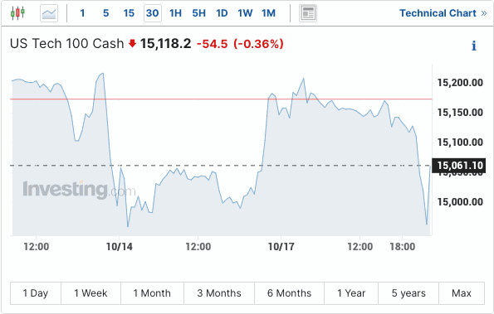Viewport: 494px width, 314px height.
Task: Click the 15,061.10 price marker
Action: pyautogui.click(x=458, y=166)
